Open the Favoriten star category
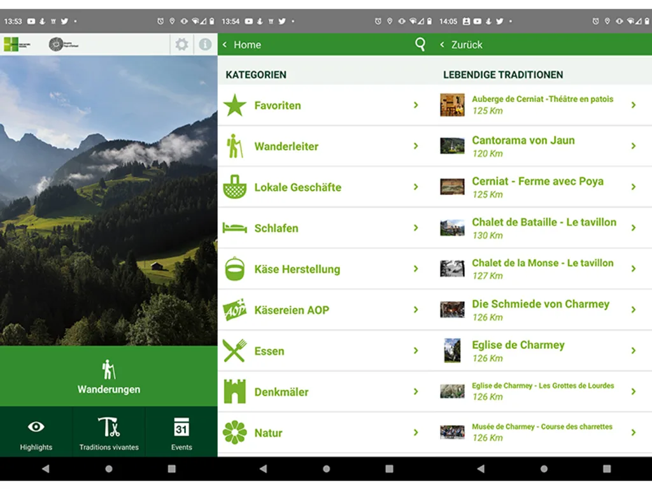The image size is (652, 489). 236,105
